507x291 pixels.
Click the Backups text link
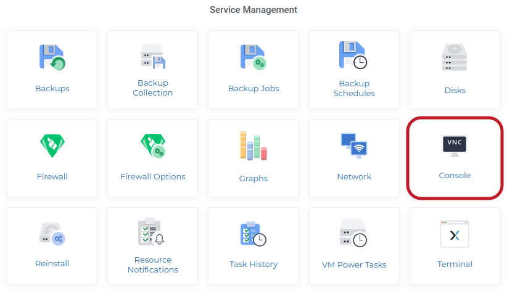pyautogui.click(x=52, y=88)
